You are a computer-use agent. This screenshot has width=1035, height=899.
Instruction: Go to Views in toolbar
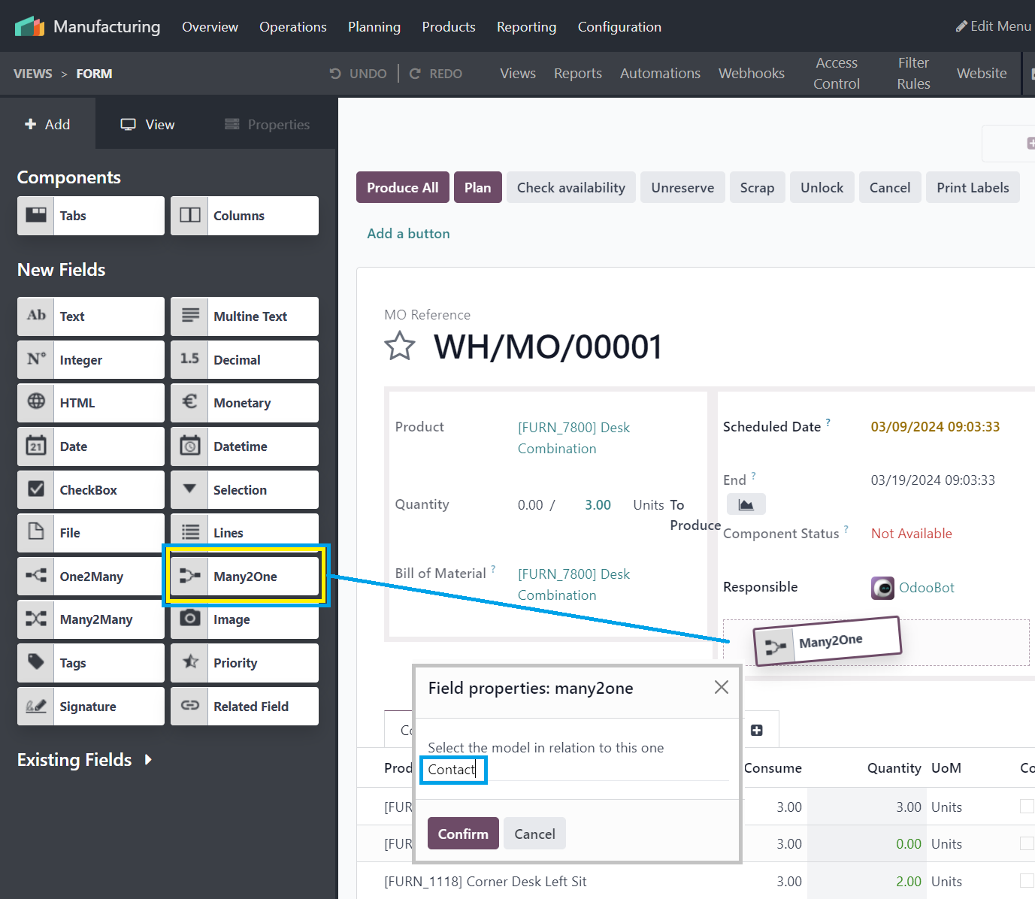[518, 74]
